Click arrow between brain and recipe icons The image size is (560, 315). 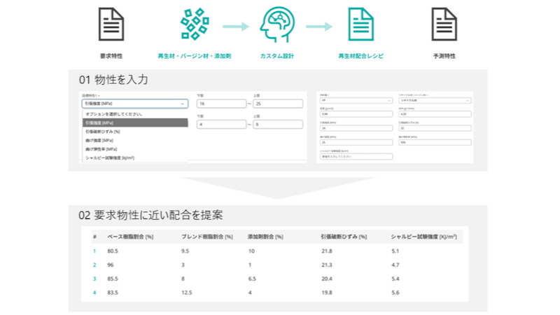pos(319,27)
